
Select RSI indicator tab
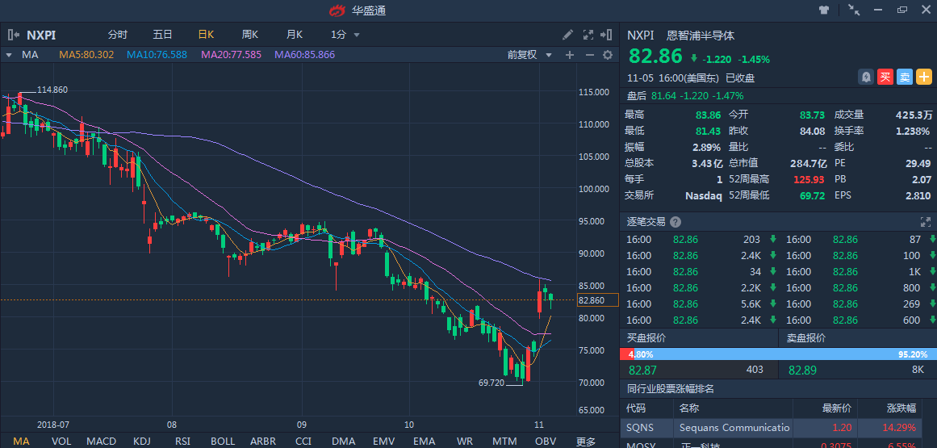tap(182, 442)
